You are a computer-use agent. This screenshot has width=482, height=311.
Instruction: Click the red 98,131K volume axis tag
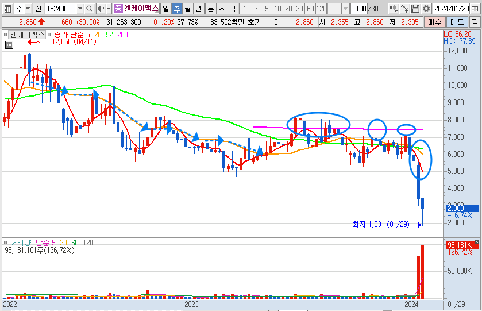(x=462, y=245)
